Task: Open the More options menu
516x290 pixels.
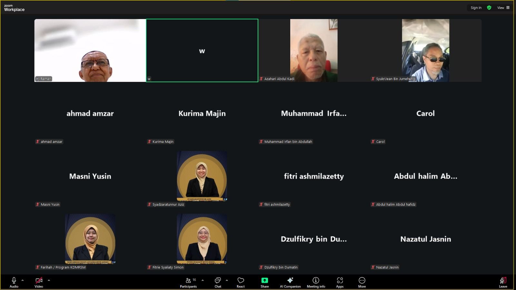Action: (x=362, y=282)
